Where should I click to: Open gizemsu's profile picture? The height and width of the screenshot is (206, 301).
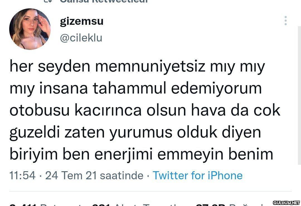point(30,29)
